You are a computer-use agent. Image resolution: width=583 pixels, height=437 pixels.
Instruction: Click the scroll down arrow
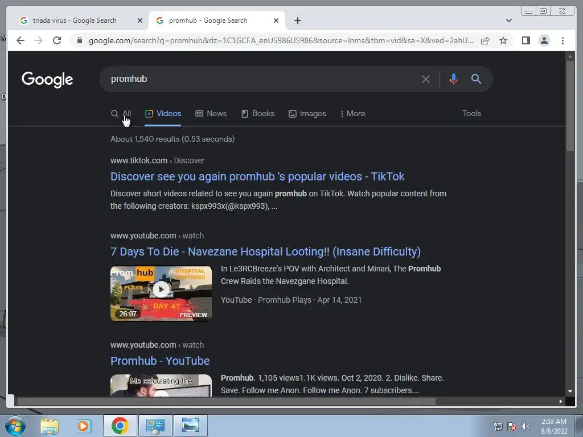(570, 391)
